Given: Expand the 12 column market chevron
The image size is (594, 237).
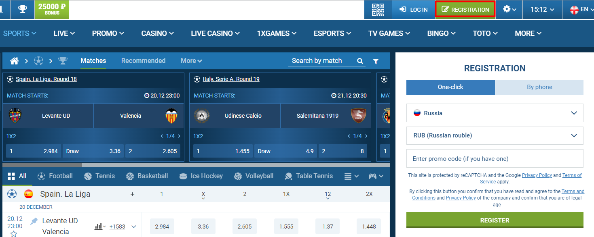Looking at the screenshot, I should [x=328, y=198].
